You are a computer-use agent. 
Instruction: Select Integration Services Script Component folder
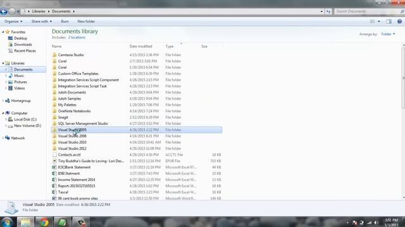click(137, 80)
